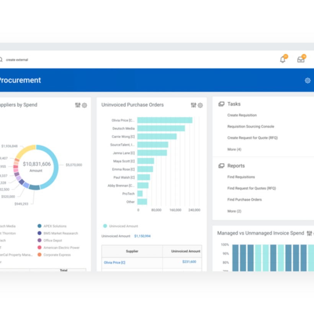Open Managed vs Unmanaged Invoice Spend filter icon
Image resolution: width=314 pixels, height=314 pixels.
pos(309,233)
